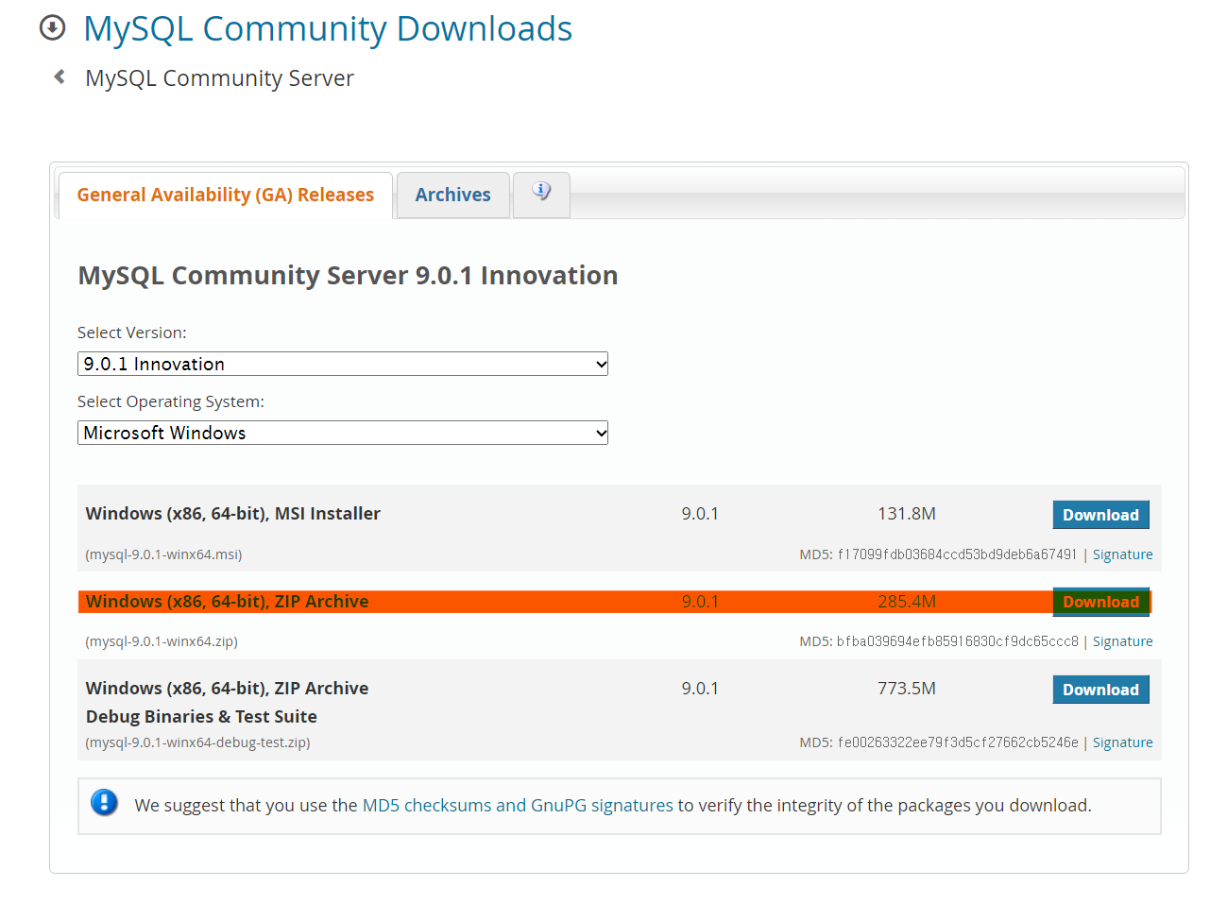Click version 9.0.1 in 773.5M row

(700, 689)
